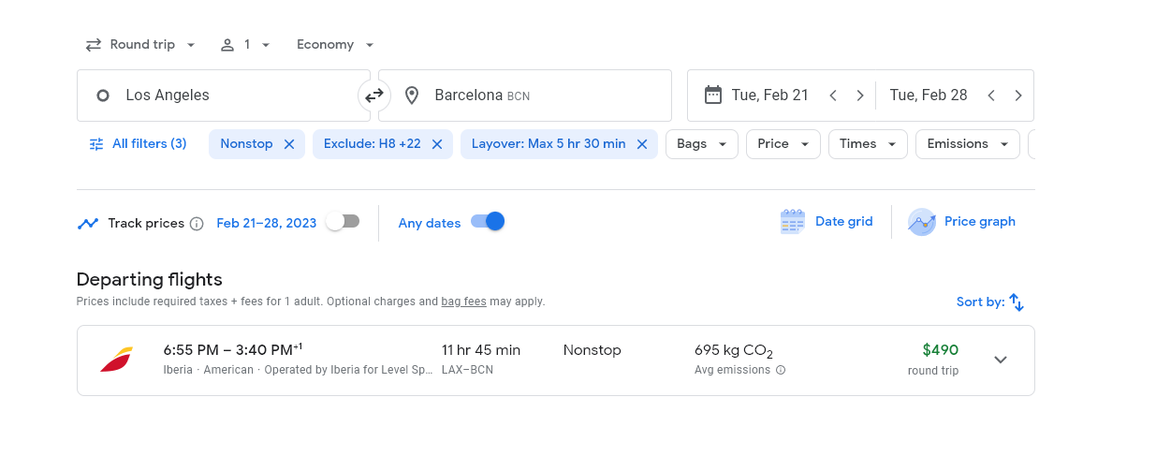Click the Iberia airline logo
Image resolution: width=1156 pixels, height=471 pixels.
tap(117, 361)
